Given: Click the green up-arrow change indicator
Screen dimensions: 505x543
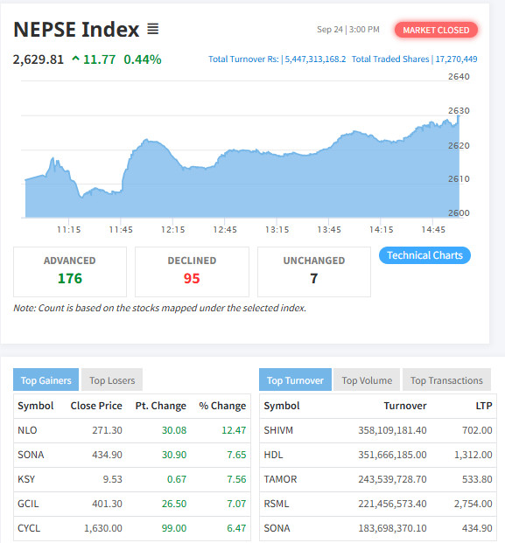Looking at the screenshot, I should pos(75,59).
